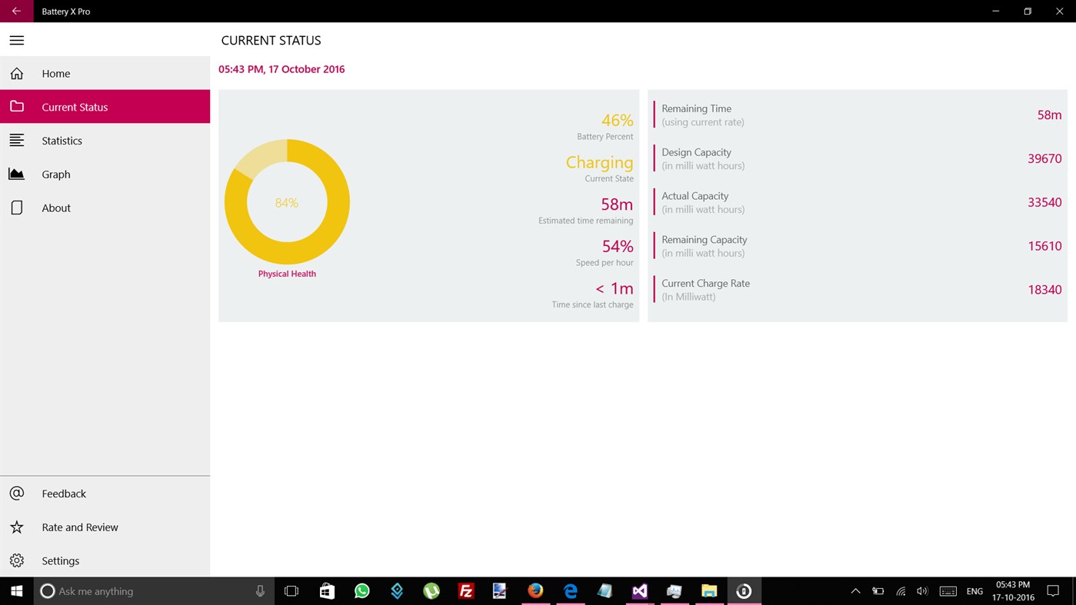Click the ENG language indicator in the taskbar
1076x605 pixels.
point(974,590)
